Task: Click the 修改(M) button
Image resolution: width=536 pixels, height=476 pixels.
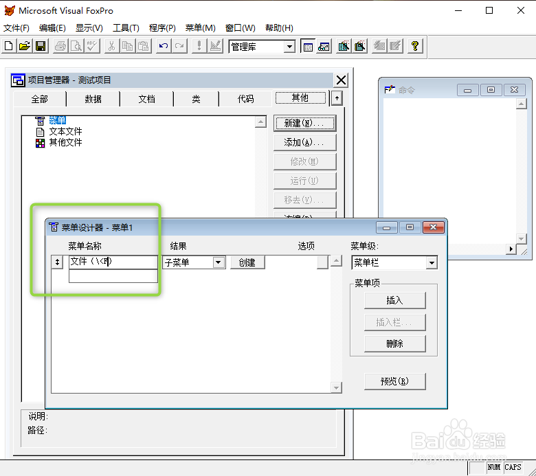Action: 304,161
